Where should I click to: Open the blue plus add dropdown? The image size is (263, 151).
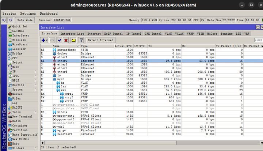click(45, 40)
